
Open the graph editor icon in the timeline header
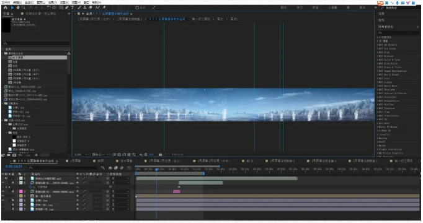(x=129, y=168)
